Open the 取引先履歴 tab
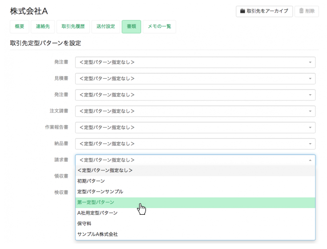This screenshot has height=249, width=327. pyautogui.click(x=73, y=27)
